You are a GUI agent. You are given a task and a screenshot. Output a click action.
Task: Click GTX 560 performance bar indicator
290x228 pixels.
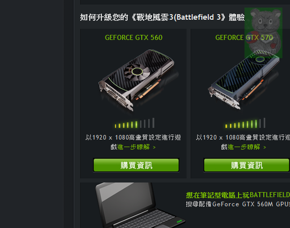point(135,123)
